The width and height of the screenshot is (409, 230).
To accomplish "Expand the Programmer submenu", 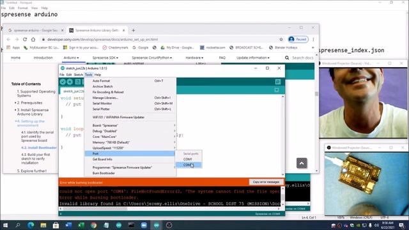I will (130, 167).
